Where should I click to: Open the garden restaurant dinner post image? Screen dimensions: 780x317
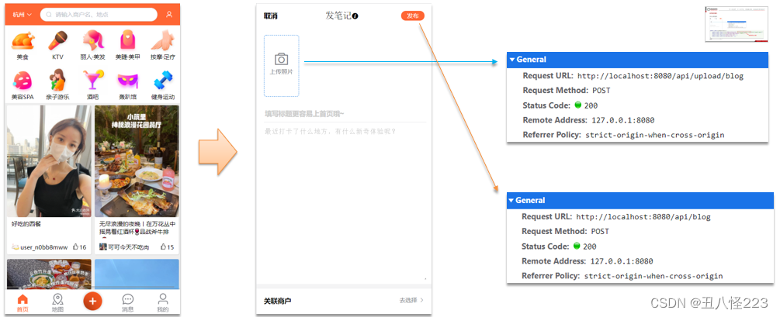coord(137,161)
